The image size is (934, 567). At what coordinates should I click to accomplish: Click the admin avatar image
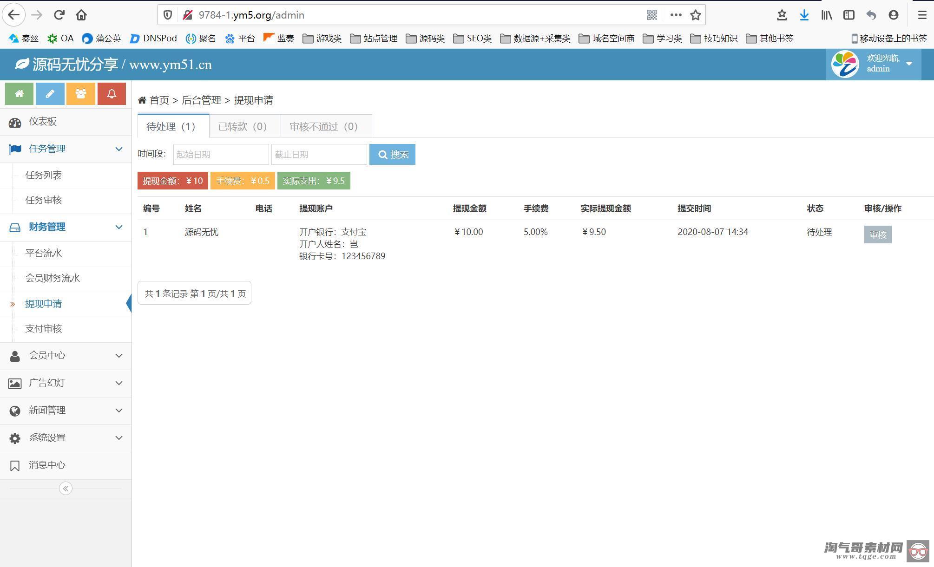[845, 64]
